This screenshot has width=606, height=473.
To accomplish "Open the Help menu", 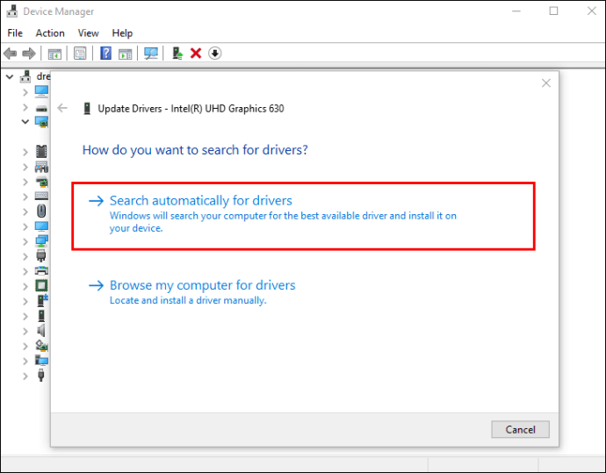I will coord(122,33).
